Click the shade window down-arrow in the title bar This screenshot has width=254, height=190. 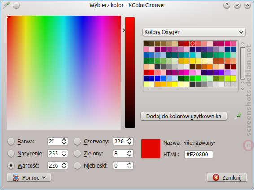click(x=237, y=5)
